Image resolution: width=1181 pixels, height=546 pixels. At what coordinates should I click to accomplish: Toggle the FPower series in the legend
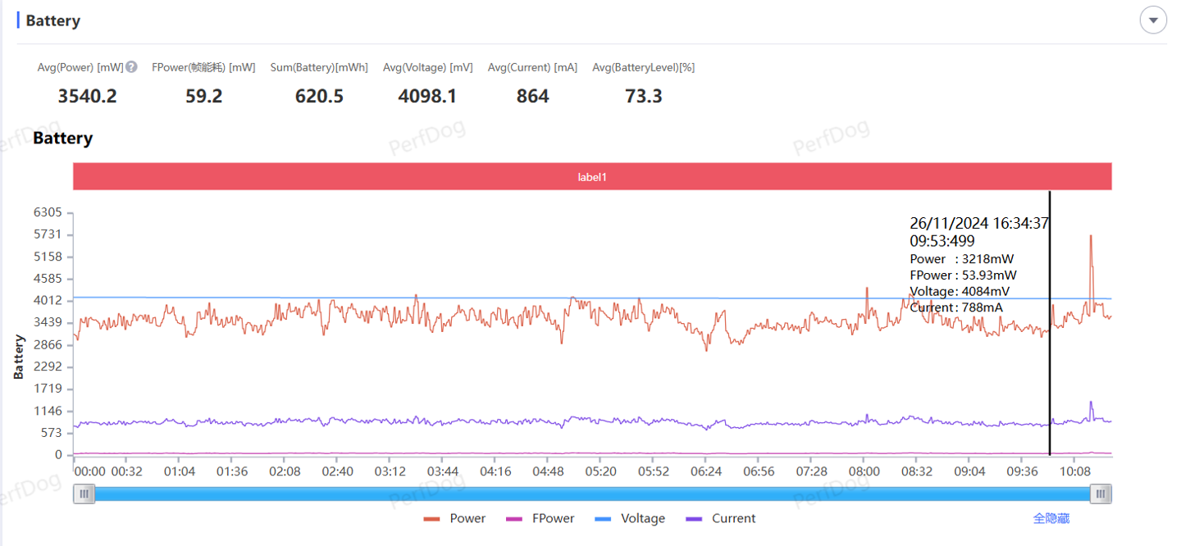coord(540,519)
